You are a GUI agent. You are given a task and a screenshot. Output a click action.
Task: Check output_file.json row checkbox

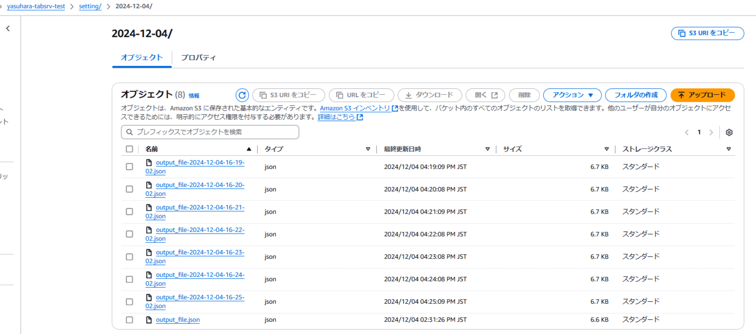pyautogui.click(x=129, y=320)
